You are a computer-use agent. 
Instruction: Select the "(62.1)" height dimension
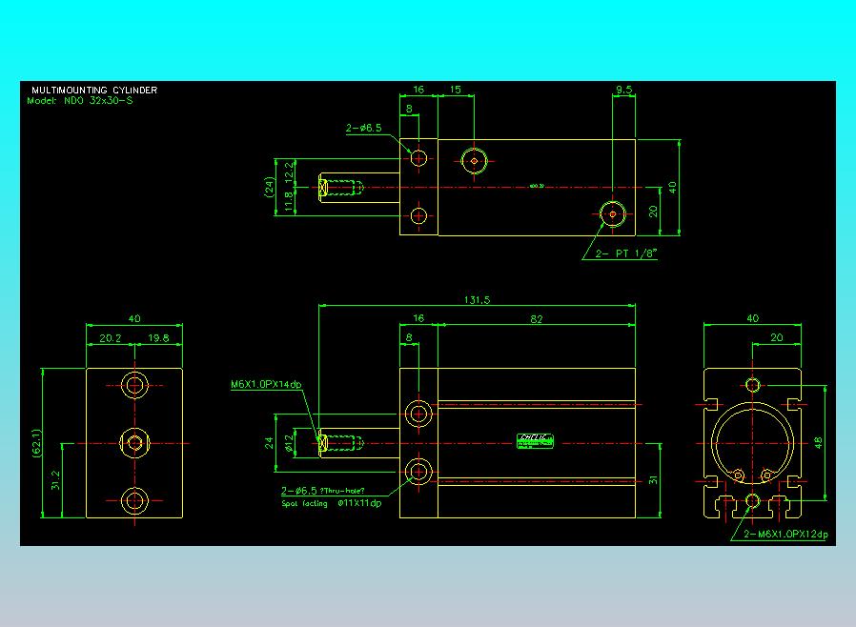click(36, 442)
